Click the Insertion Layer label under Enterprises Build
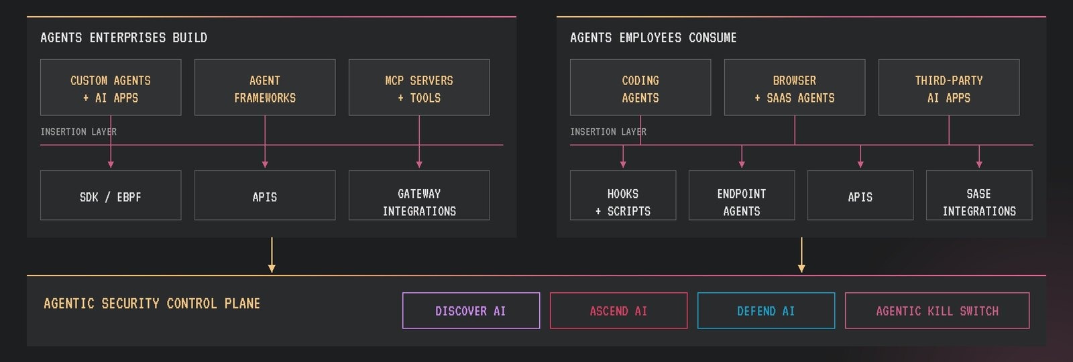Viewport: 1073px width, 362px height. [x=78, y=131]
